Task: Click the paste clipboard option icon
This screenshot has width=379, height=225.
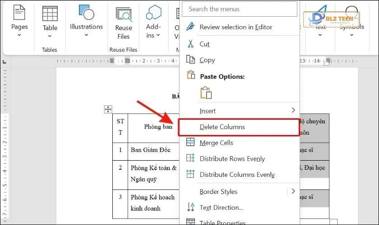Action: [x=206, y=92]
